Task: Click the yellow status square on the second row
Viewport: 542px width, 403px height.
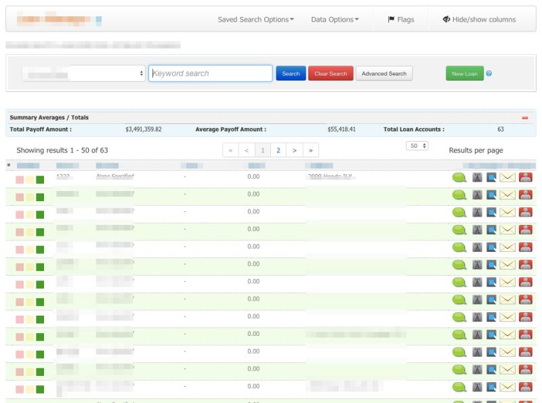Action: 28,194
